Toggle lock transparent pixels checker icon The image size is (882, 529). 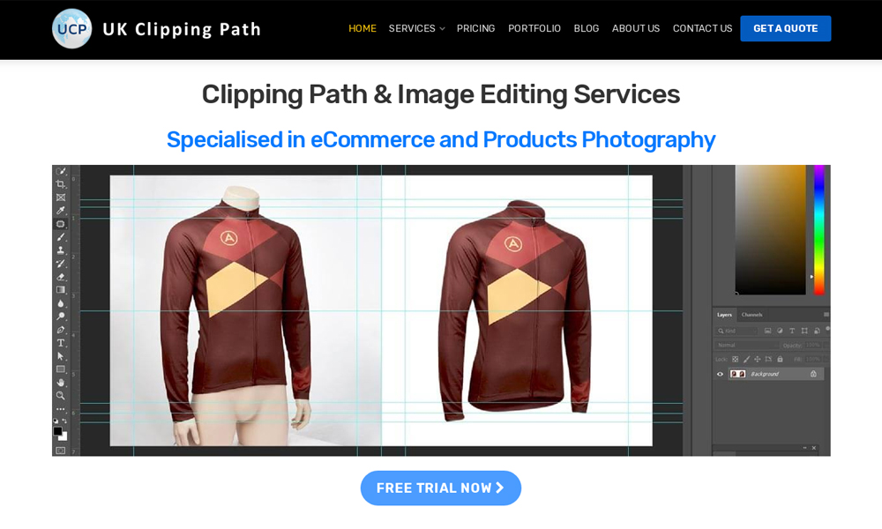[736, 359]
